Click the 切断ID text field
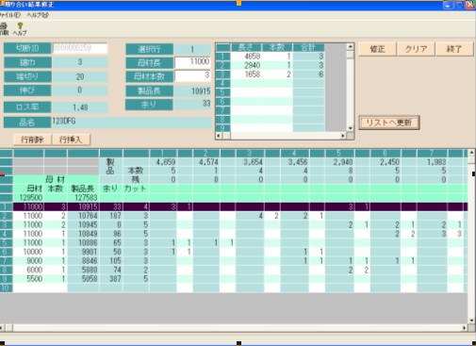476x346 pixels. (x=80, y=48)
